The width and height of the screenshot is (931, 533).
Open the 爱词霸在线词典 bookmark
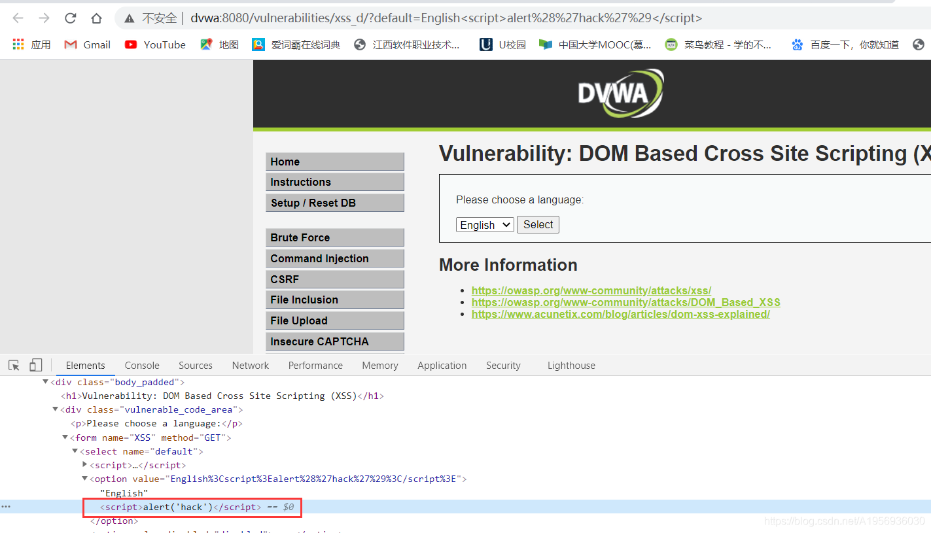[296, 44]
